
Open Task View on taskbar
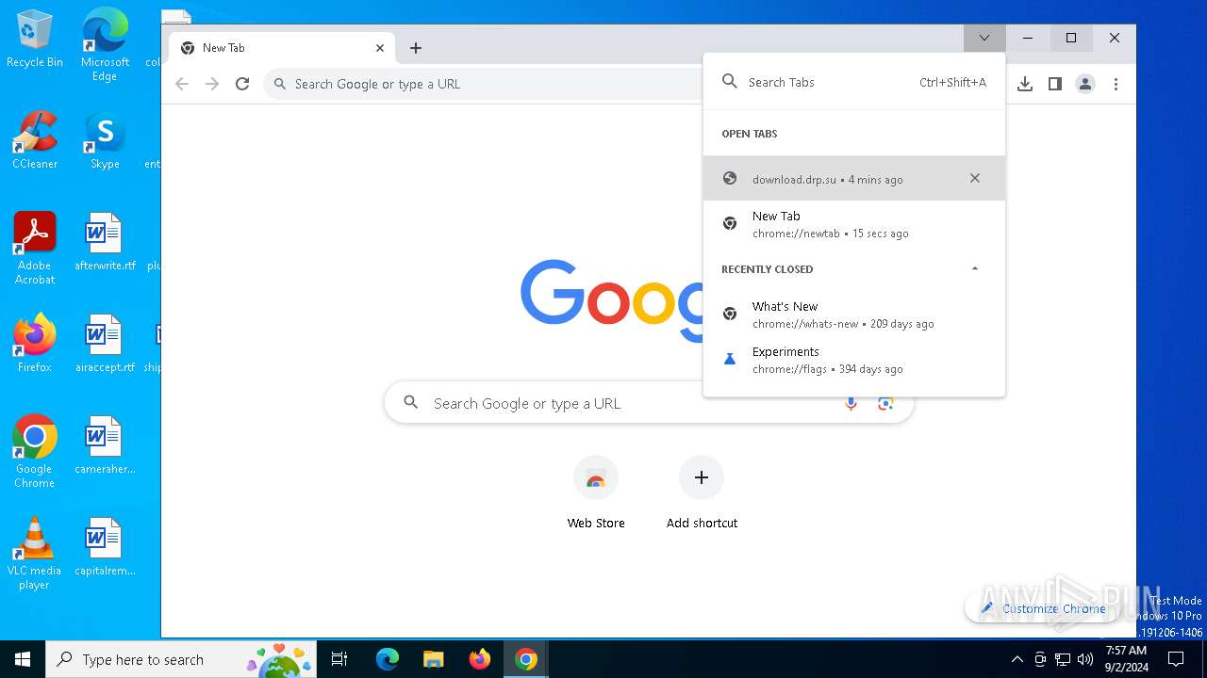pyautogui.click(x=339, y=659)
